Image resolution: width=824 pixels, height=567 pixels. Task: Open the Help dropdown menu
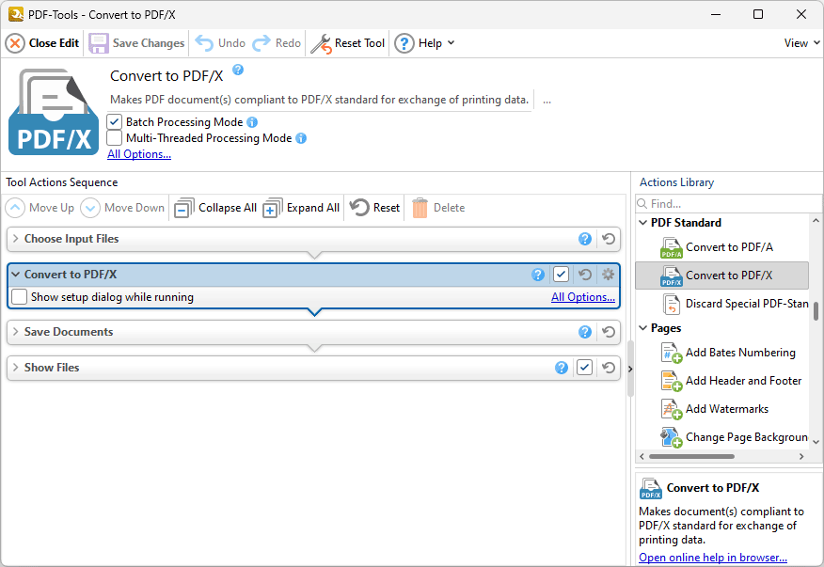pyautogui.click(x=424, y=43)
